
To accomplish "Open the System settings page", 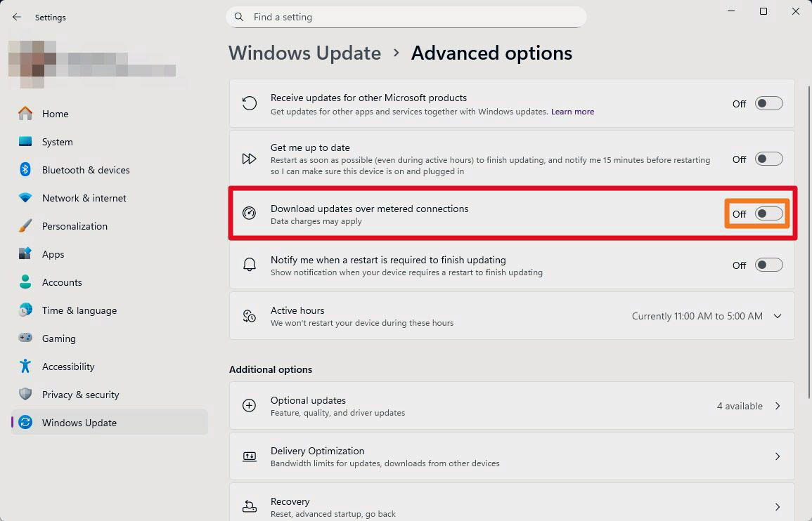I will tap(57, 142).
